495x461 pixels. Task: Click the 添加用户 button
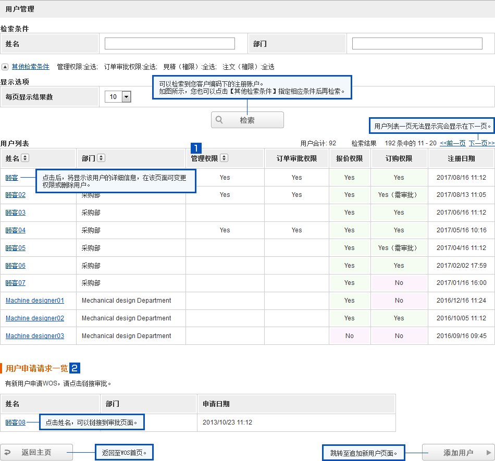coord(459,453)
